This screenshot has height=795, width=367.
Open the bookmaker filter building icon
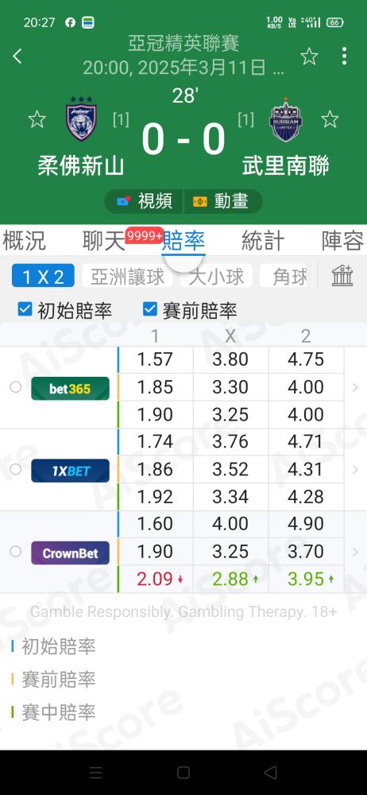(x=342, y=276)
